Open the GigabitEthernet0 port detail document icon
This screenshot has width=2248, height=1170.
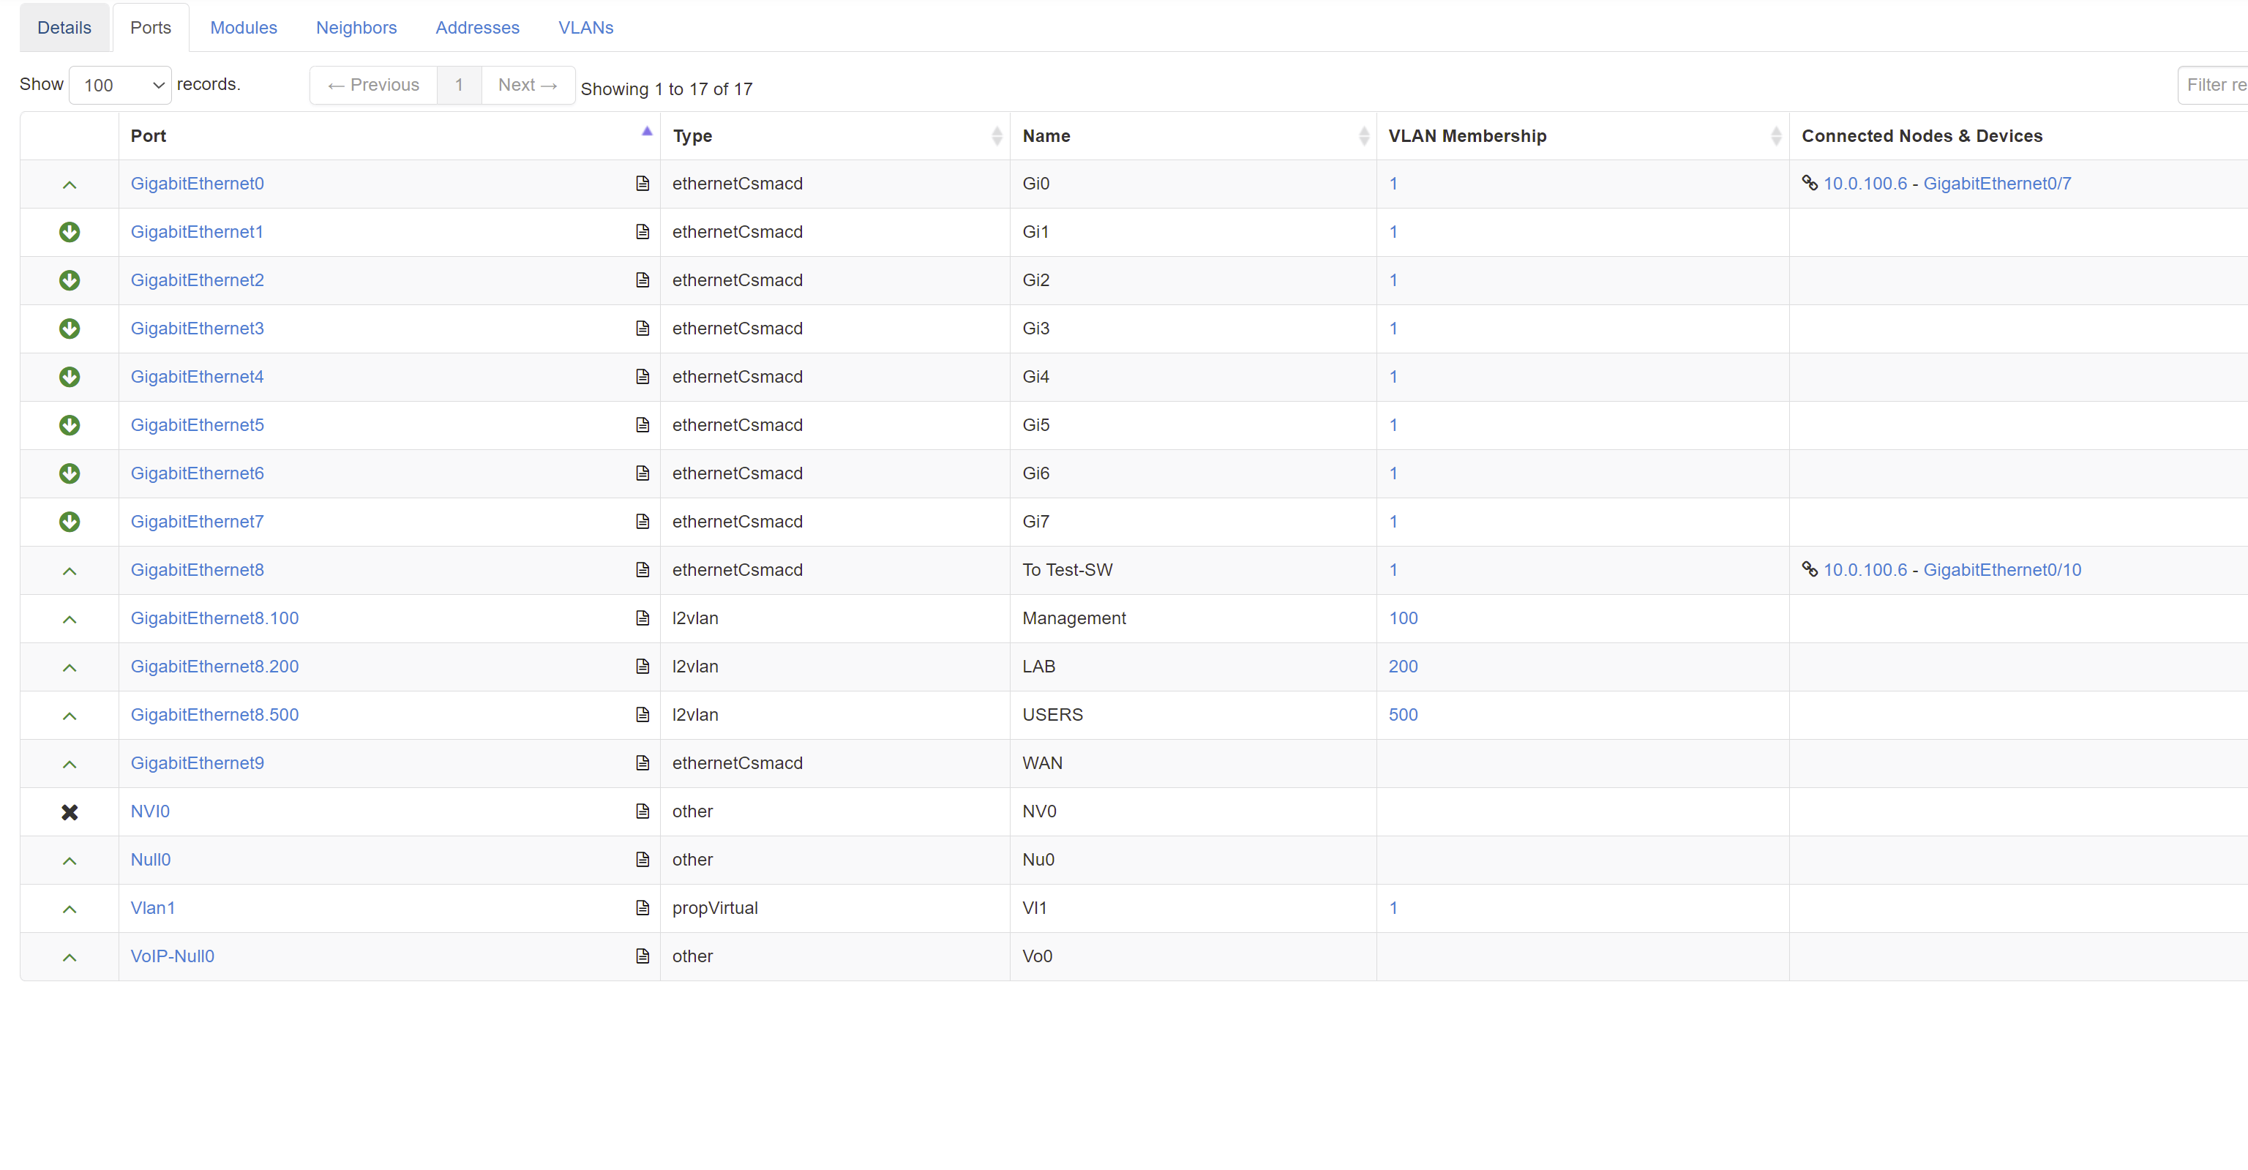pyautogui.click(x=643, y=183)
